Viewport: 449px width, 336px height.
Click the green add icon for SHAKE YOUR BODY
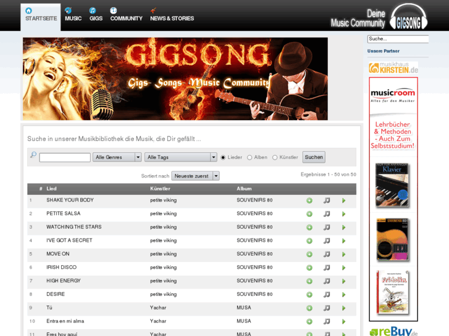click(309, 200)
